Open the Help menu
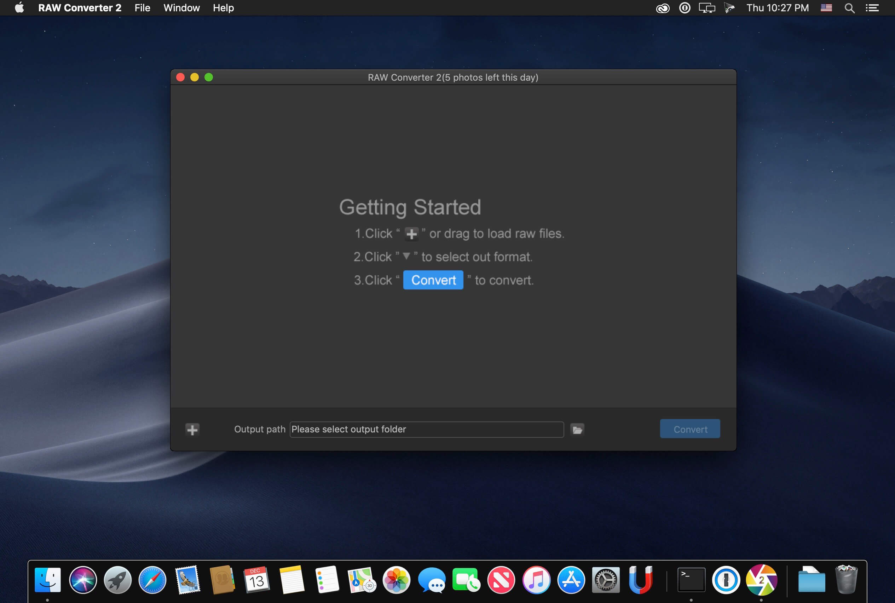 coord(223,8)
